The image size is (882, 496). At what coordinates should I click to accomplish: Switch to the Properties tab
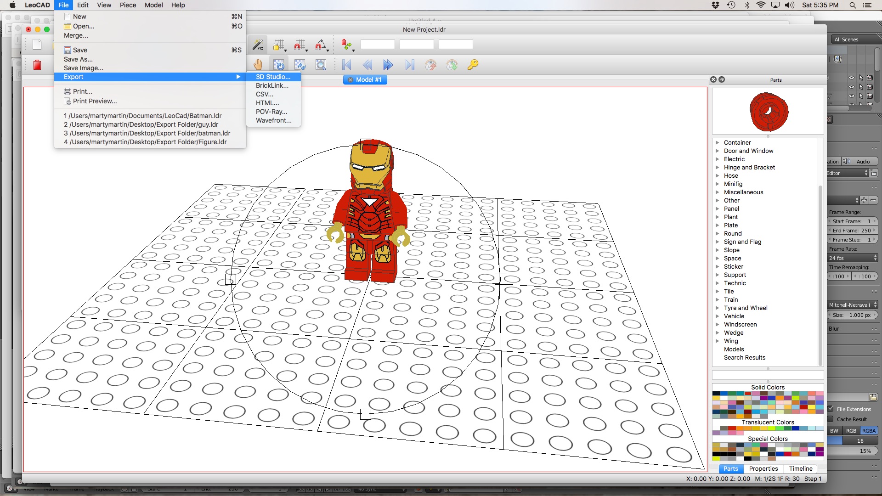point(763,468)
